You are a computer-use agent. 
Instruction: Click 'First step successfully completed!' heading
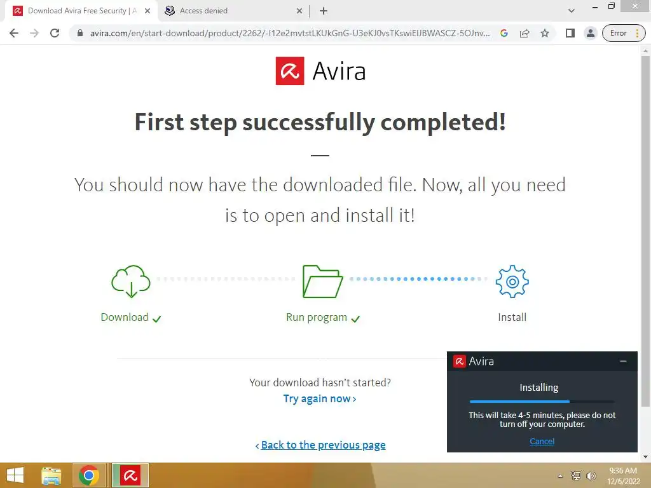click(x=320, y=123)
